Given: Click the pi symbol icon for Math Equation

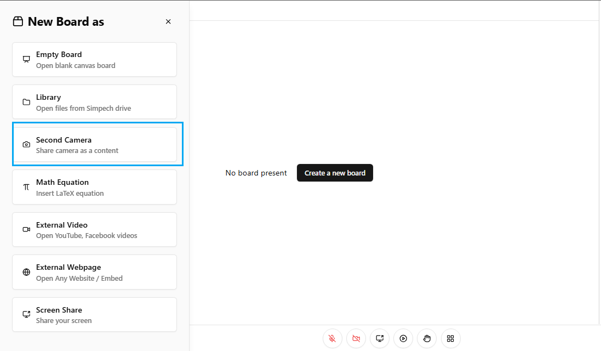Looking at the screenshot, I should (26, 187).
